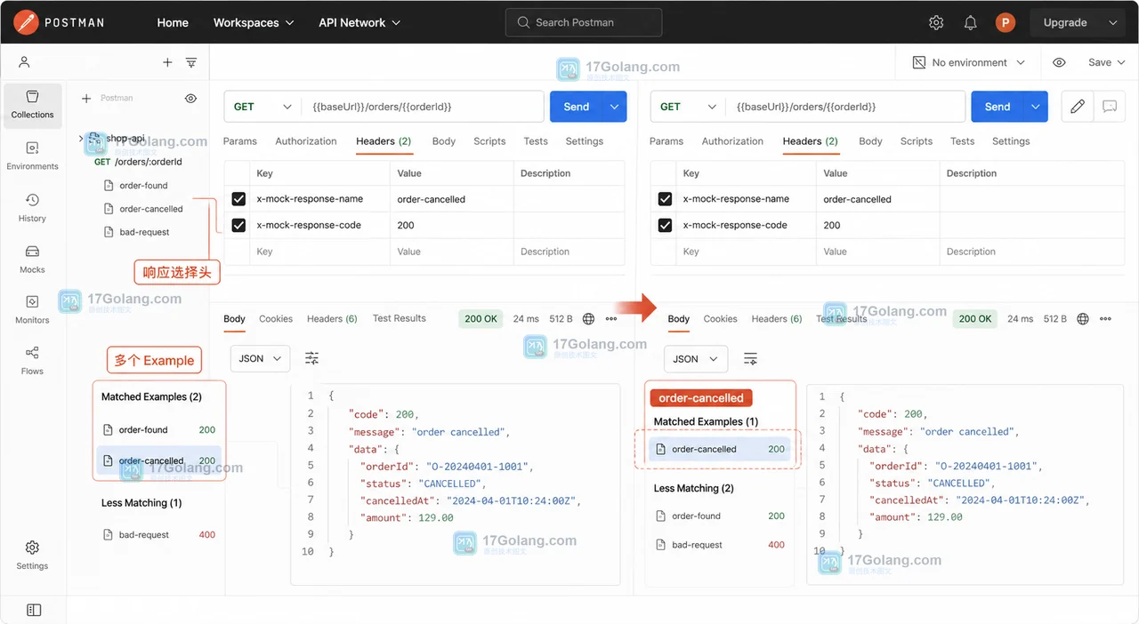Click the comment icon next to pencil

pos(1110,107)
